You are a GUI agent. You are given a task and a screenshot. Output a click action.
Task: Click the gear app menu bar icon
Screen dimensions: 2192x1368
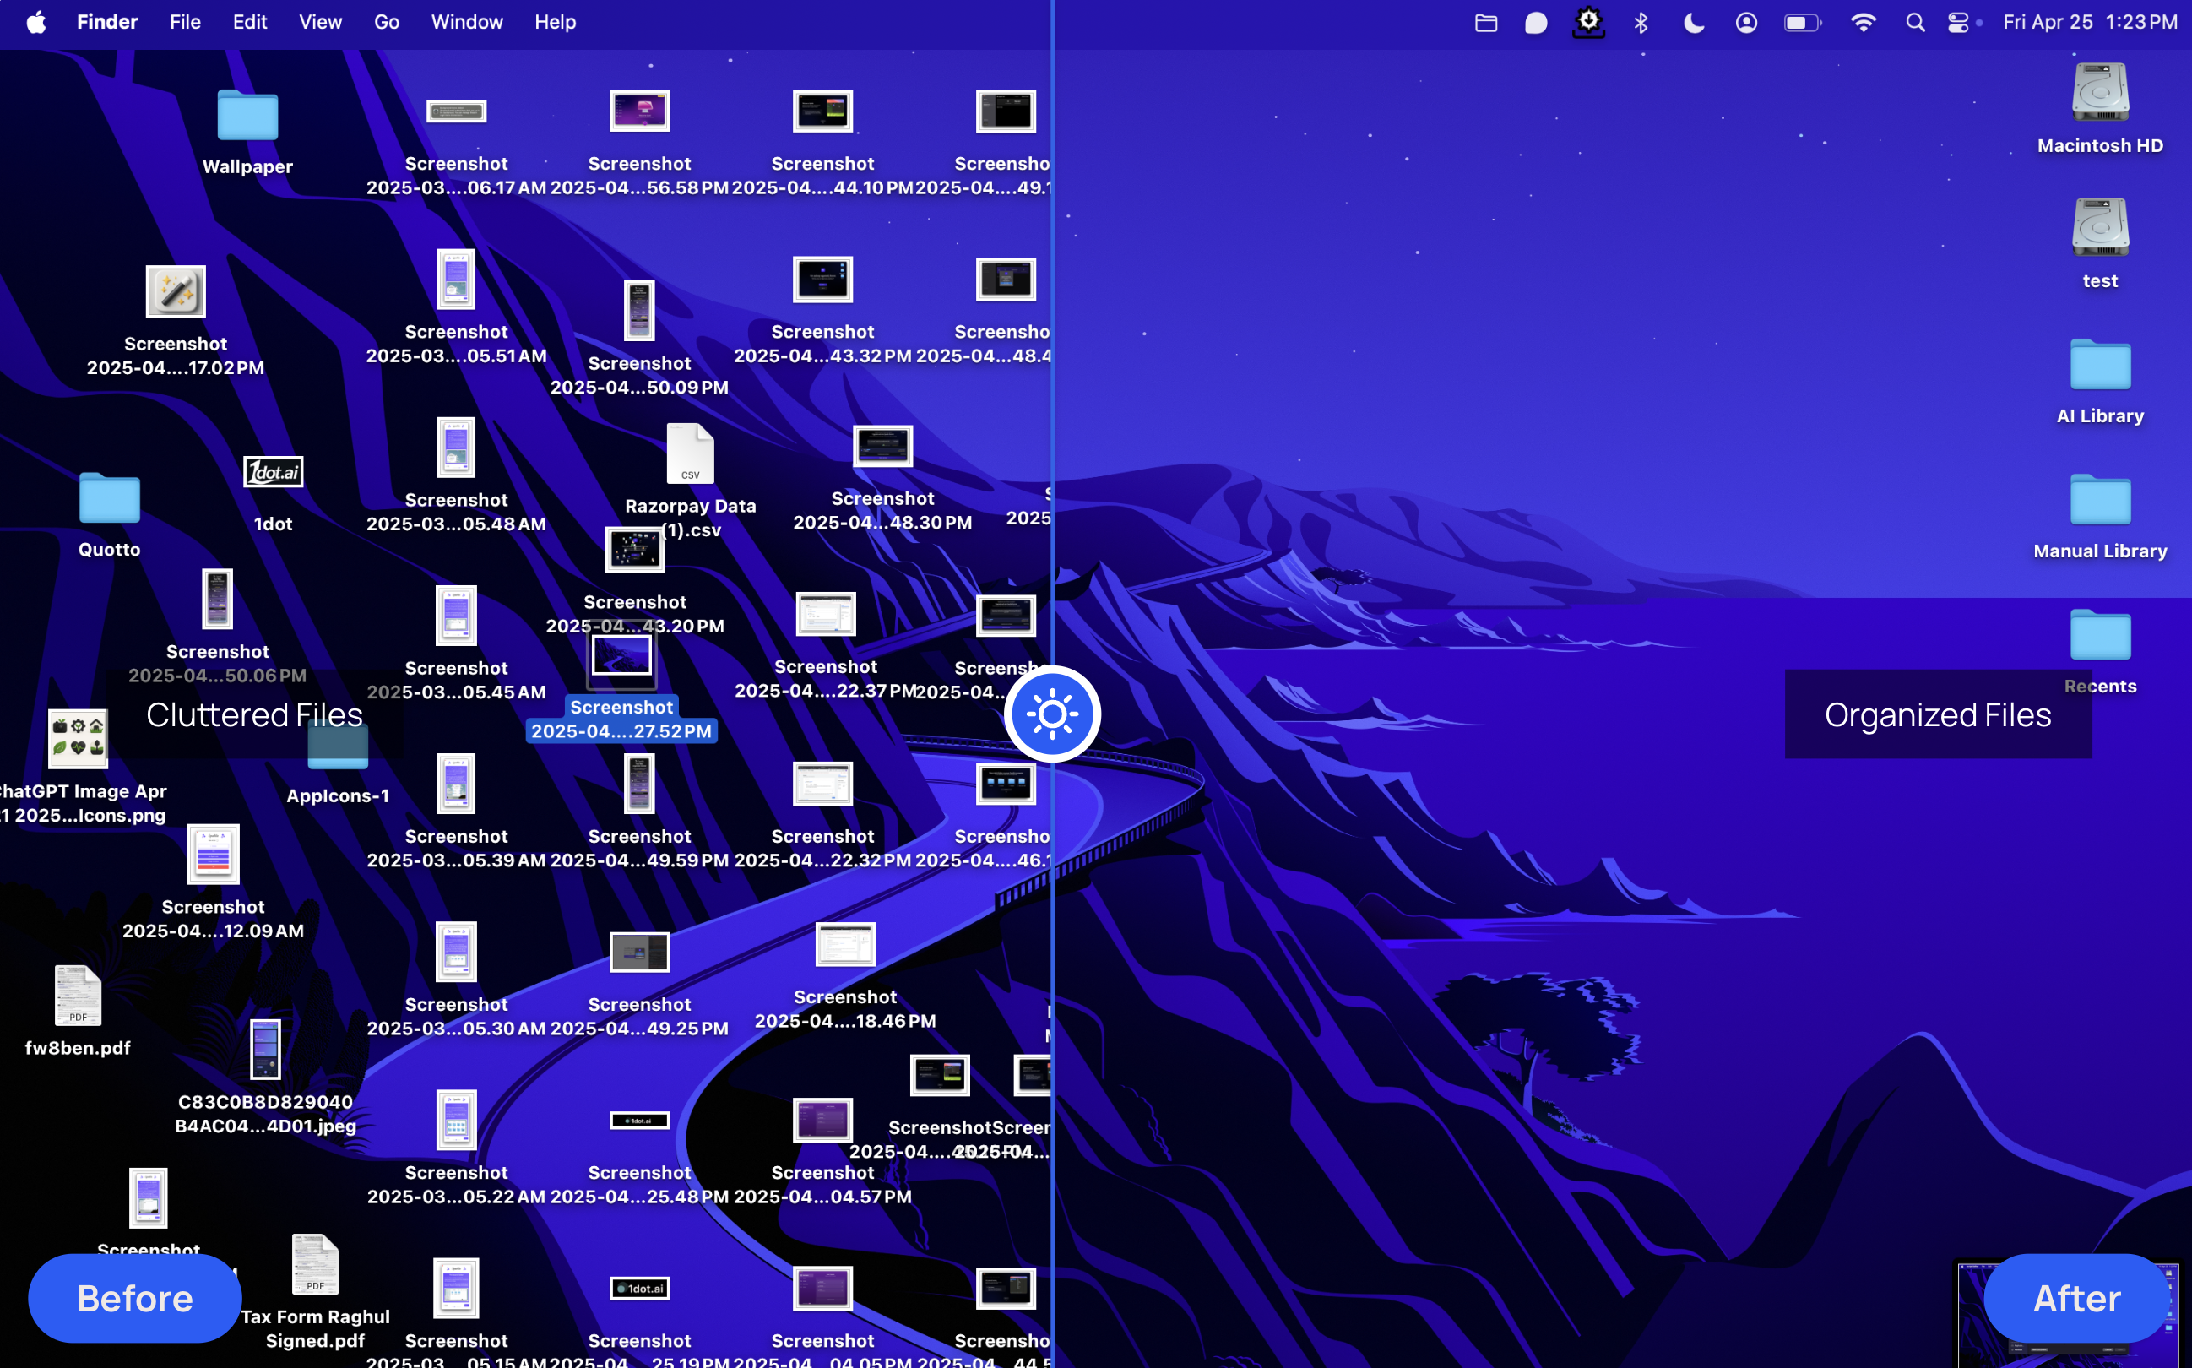point(1588,22)
